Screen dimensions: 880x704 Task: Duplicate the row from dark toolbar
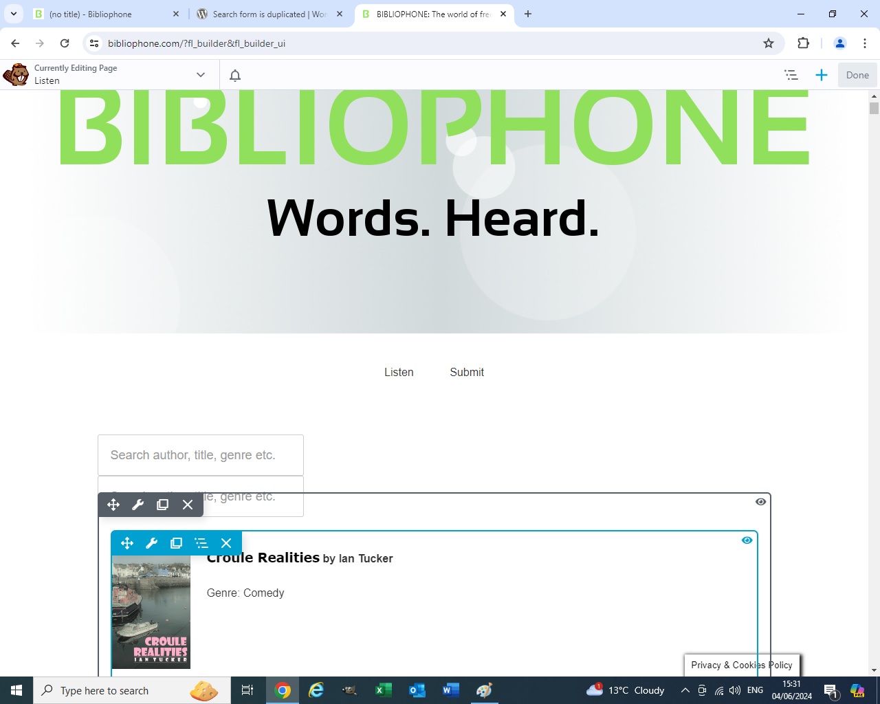(162, 505)
